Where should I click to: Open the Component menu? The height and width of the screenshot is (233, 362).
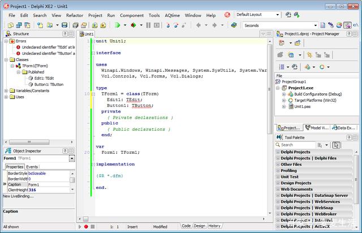[132, 15]
